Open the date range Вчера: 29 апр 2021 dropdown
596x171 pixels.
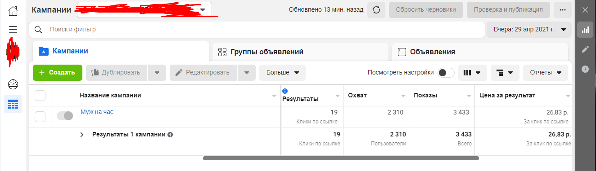529,30
